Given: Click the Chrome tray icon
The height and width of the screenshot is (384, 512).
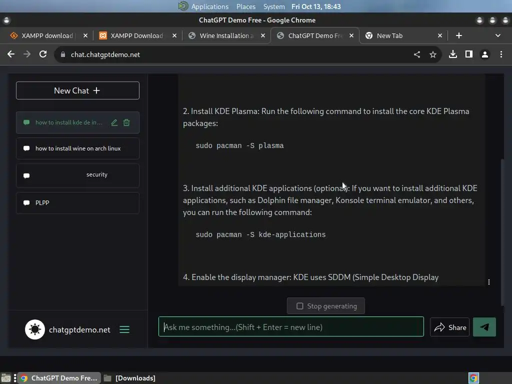Looking at the screenshot, I should click(473, 378).
